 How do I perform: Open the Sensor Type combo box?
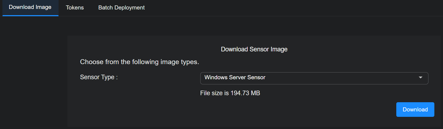coord(314,78)
